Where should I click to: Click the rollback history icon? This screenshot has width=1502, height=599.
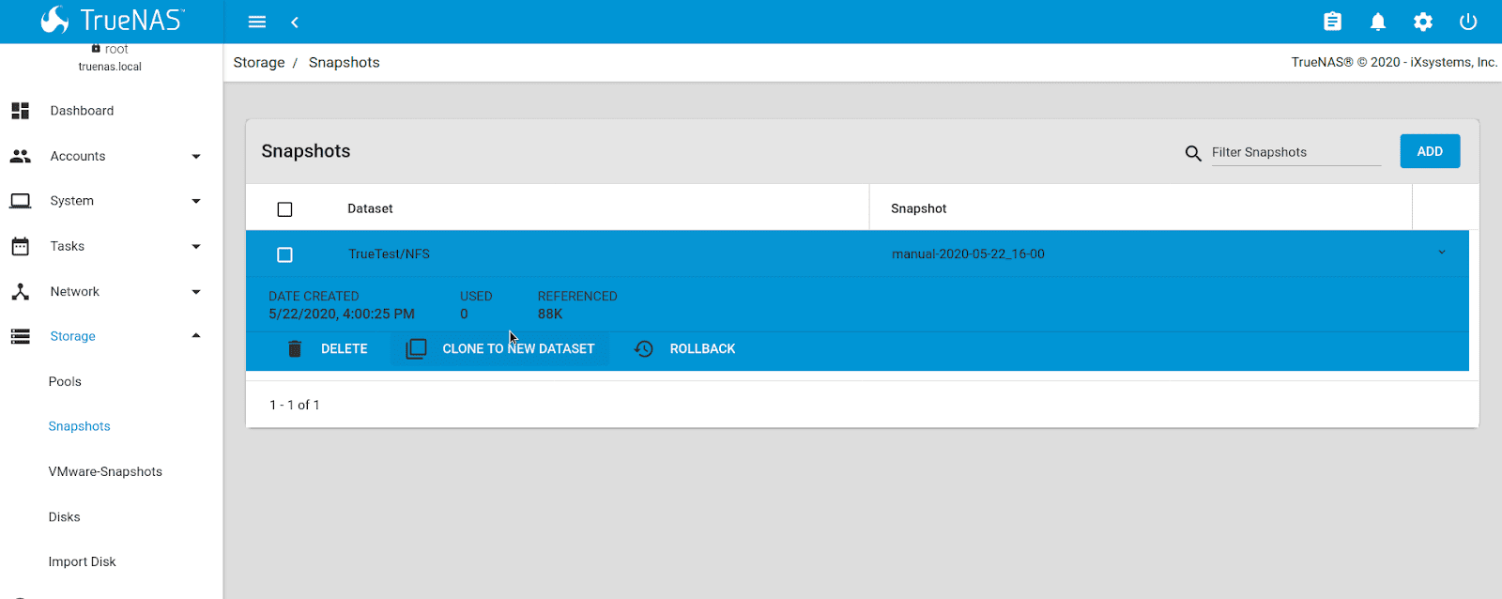pyautogui.click(x=644, y=348)
